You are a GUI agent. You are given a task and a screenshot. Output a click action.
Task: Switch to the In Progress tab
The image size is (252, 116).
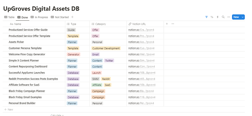tap(39, 17)
